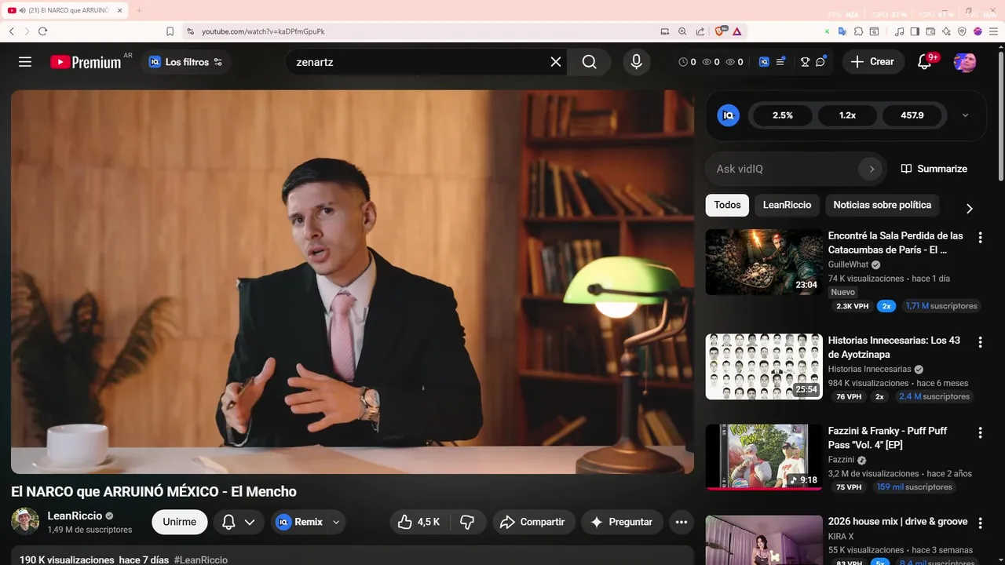
Task: Open Brave Rewards triangle icon
Action: pos(737,31)
